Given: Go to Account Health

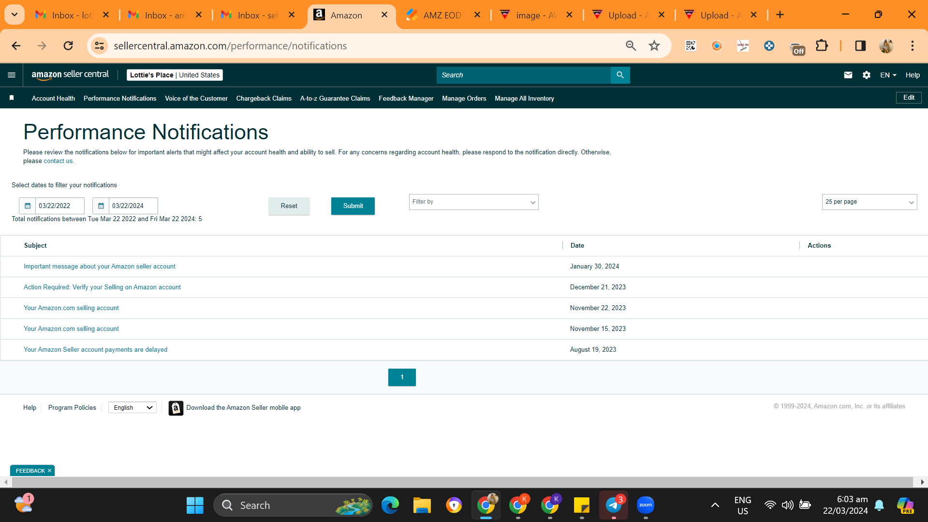Looking at the screenshot, I should click(x=53, y=99).
